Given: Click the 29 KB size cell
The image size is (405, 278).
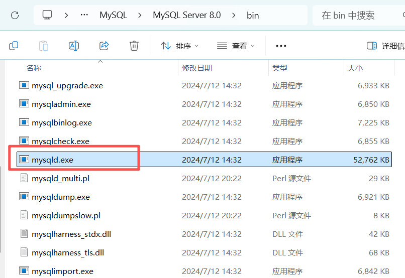Looking at the screenshot, I should [x=379, y=179].
